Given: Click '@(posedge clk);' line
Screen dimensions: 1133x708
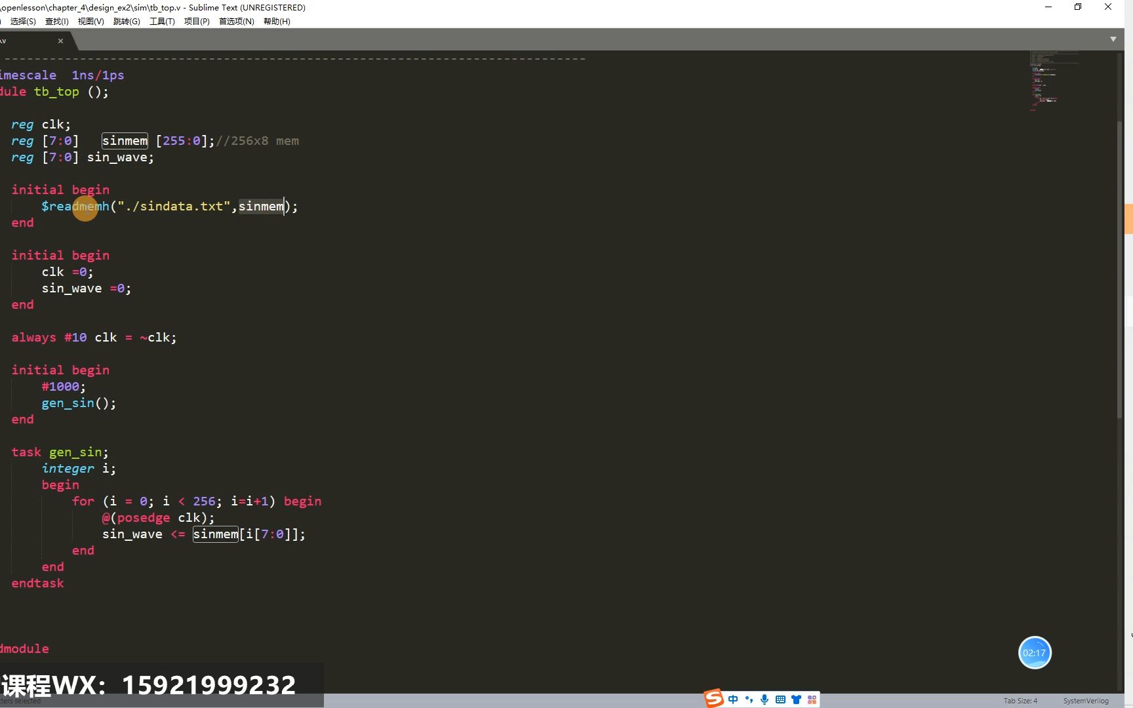Looking at the screenshot, I should [x=158, y=518].
